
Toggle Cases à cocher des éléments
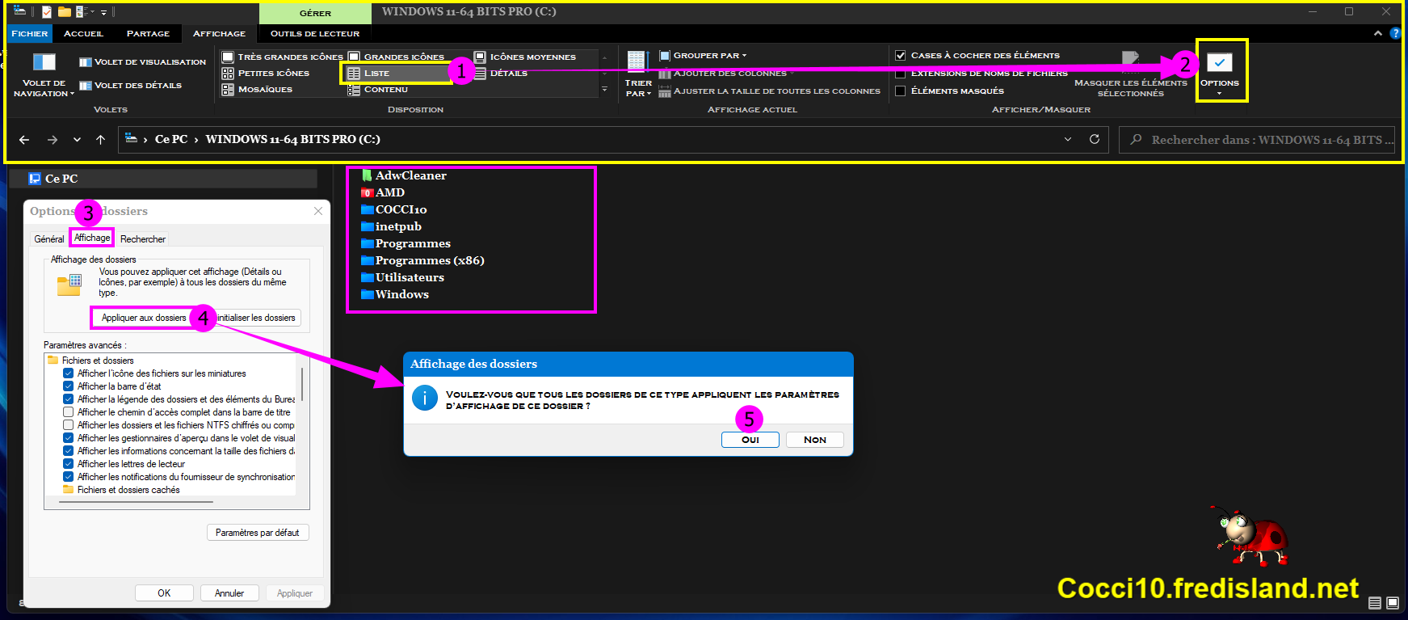tap(900, 56)
